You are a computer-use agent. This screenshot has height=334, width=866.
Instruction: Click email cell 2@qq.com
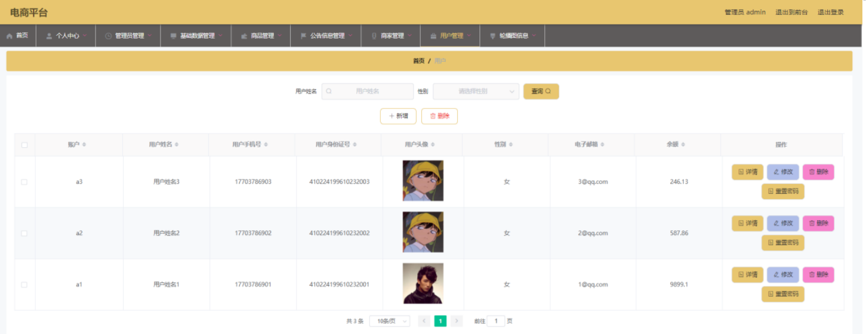(x=593, y=233)
